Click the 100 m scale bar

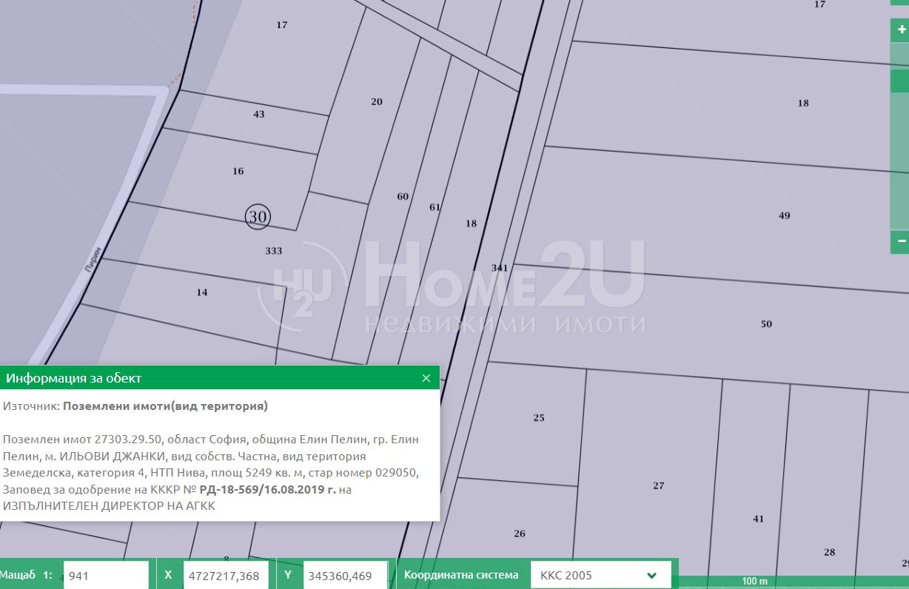pyautogui.click(x=754, y=581)
